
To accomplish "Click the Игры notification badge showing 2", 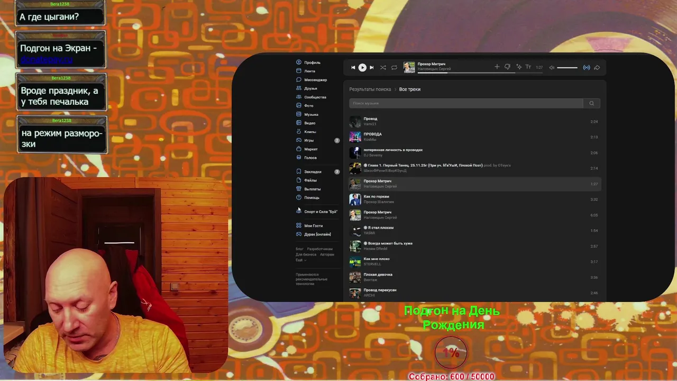I will [x=337, y=140].
